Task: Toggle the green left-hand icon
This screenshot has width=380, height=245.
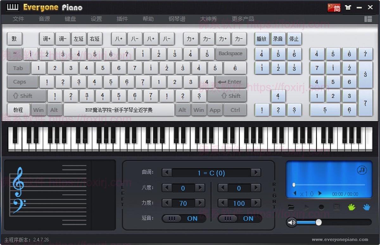Action: (x=352, y=207)
